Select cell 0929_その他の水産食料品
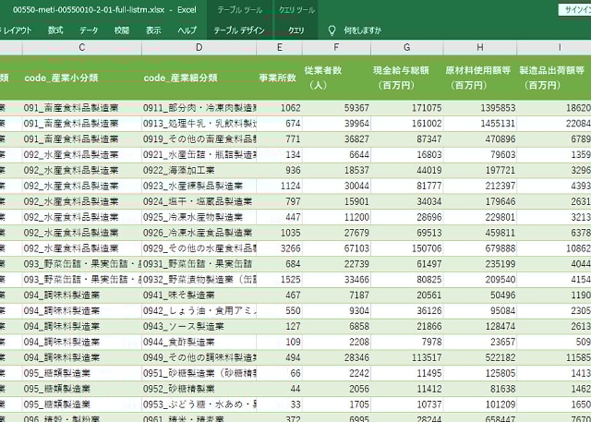 (199, 249)
